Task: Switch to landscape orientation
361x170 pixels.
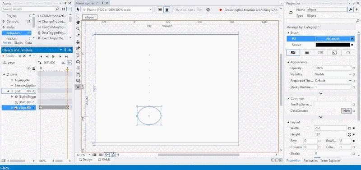Action: point(160,10)
